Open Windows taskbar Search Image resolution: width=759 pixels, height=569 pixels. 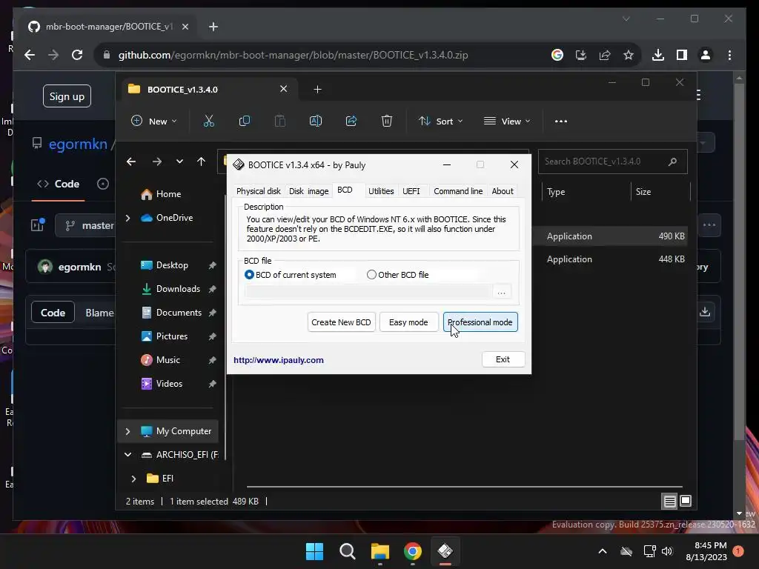348,551
